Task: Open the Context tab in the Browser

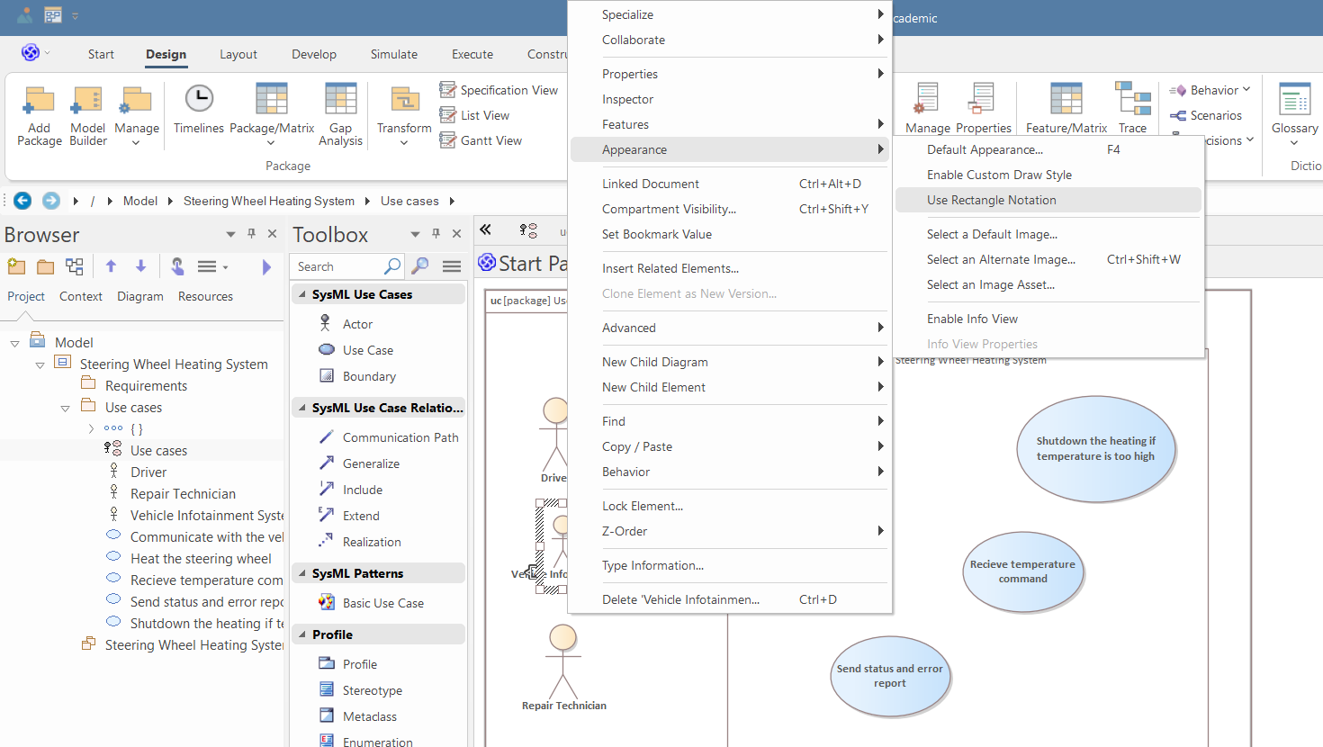Action: (81, 296)
